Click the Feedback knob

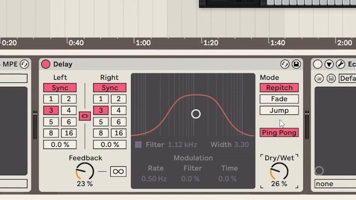(x=85, y=172)
